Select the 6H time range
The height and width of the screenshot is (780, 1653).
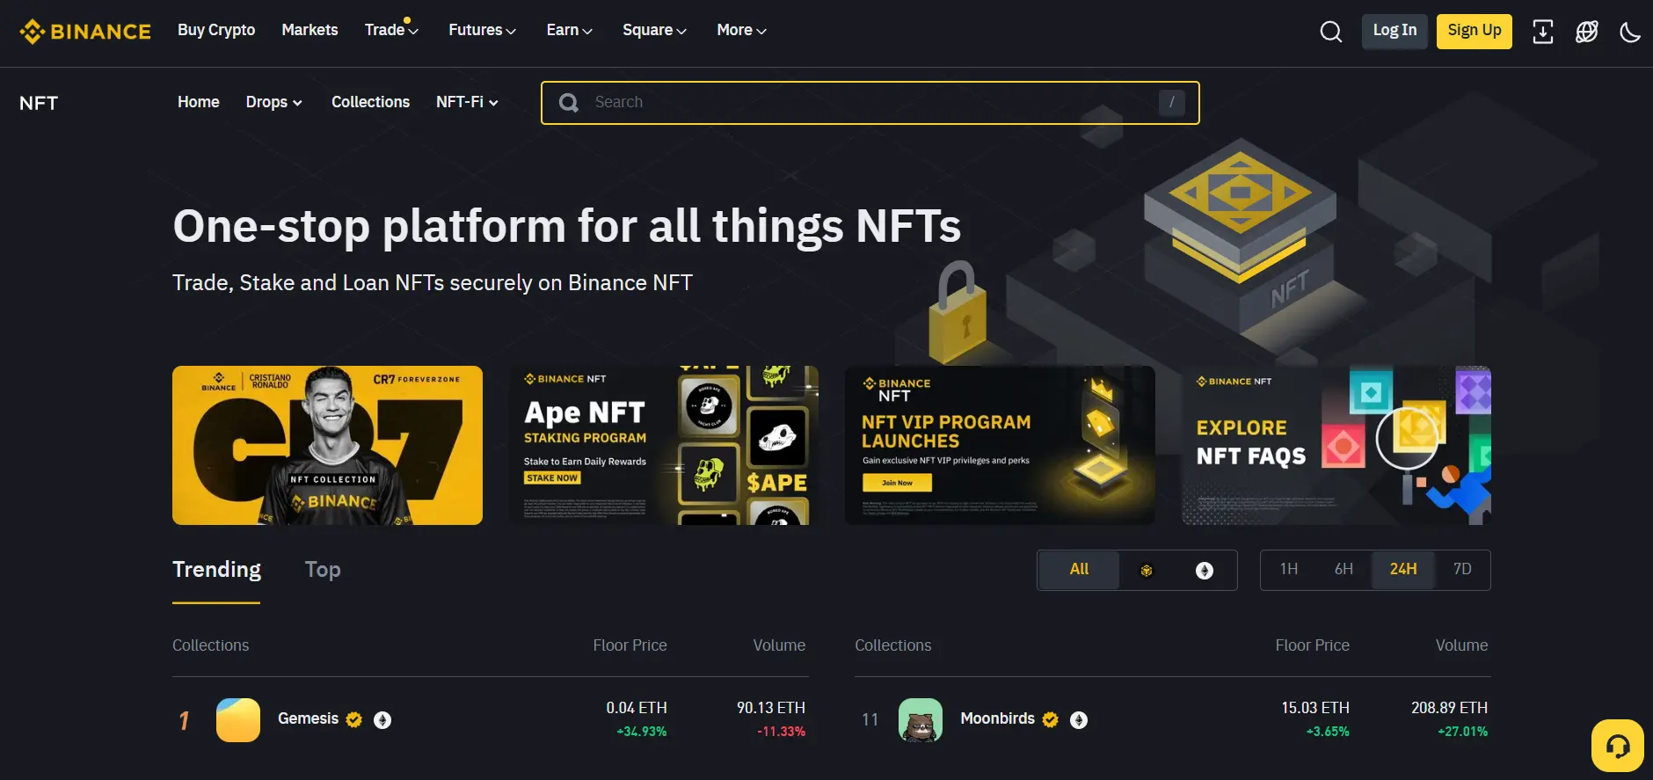pos(1344,570)
